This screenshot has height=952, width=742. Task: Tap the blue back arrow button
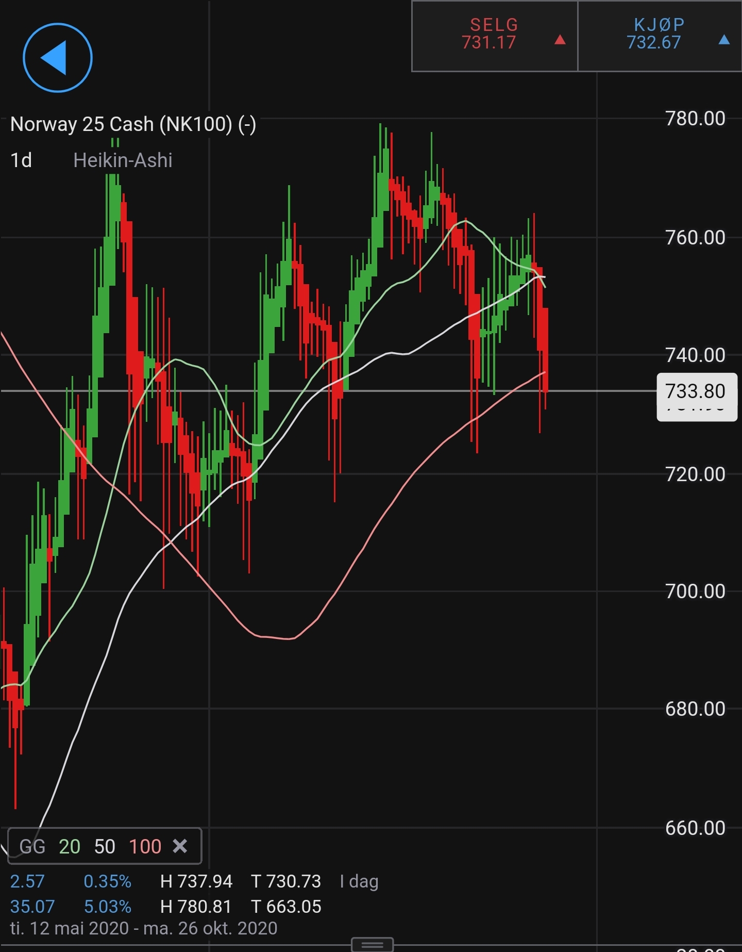tap(58, 58)
